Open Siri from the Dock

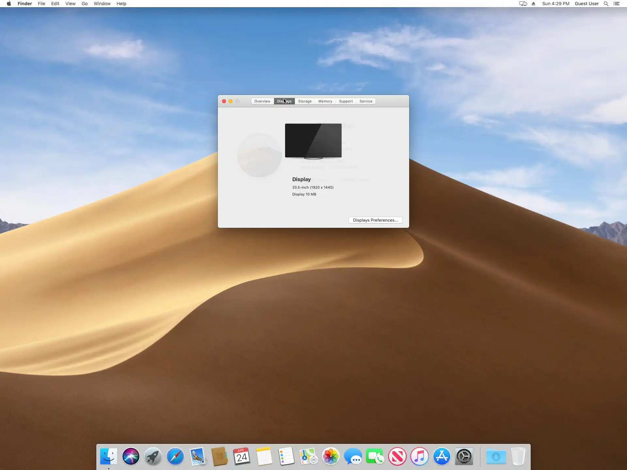131,456
